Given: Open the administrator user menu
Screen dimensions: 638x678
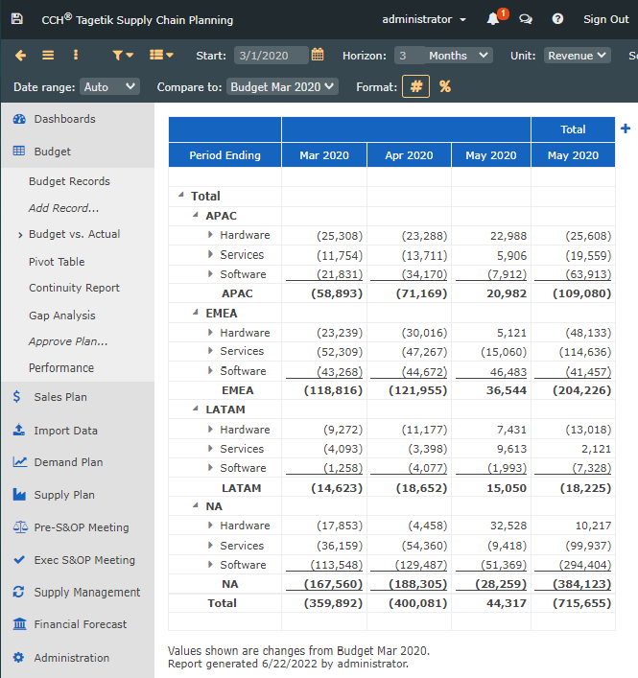Looking at the screenshot, I should point(424,19).
